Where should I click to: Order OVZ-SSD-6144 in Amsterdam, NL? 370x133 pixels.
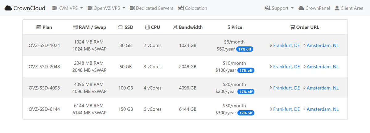(x=323, y=109)
